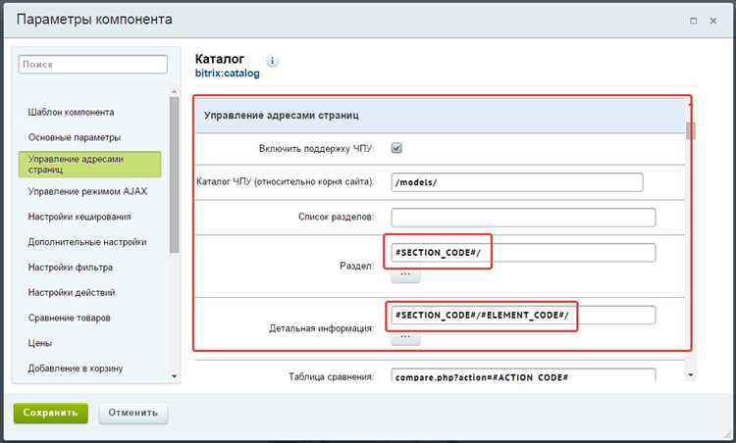Click the Включить поддержку ЧПУ label
This screenshot has width=736, height=443.
click(316, 149)
